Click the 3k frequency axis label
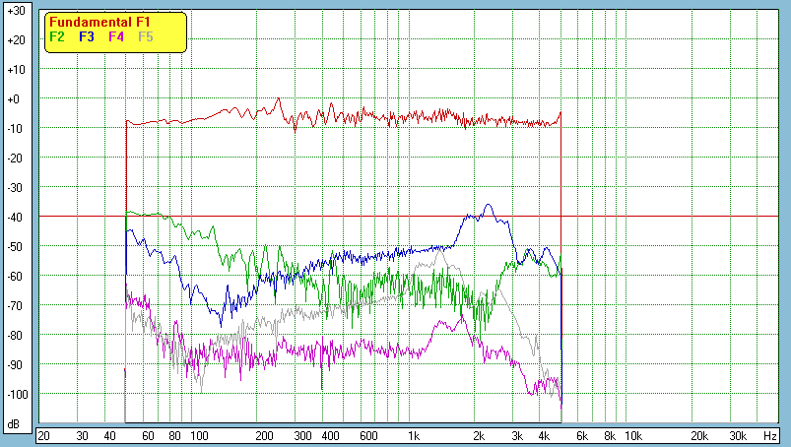The width and height of the screenshot is (791, 447). 517,436
